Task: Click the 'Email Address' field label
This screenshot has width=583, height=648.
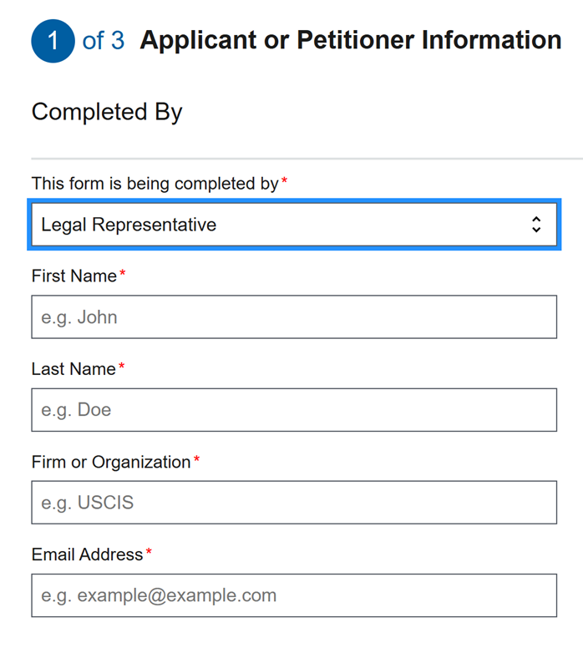Action: (x=87, y=554)
